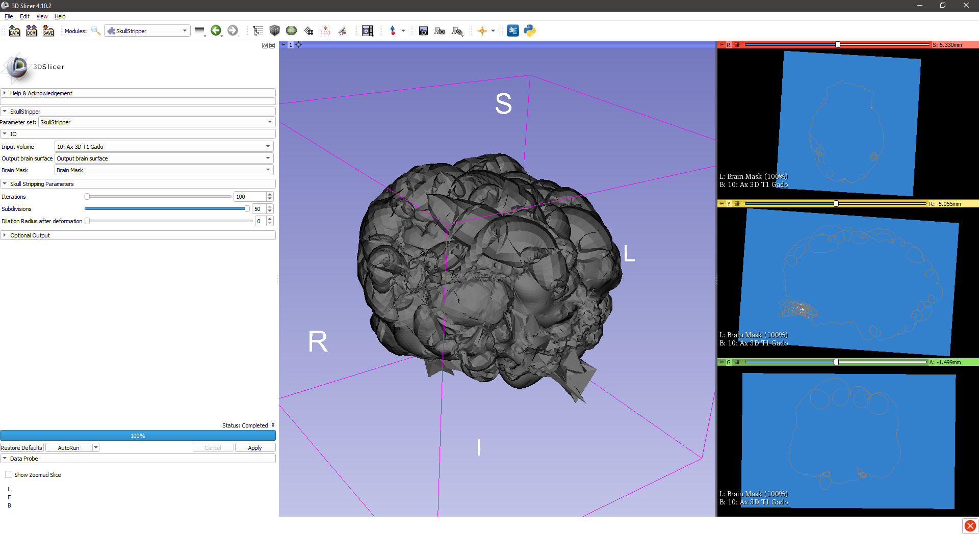The height and width of the screenshot is (535, 979).
Task: Open the DCM DICOM import icon
Action: [x=31, y=31]
